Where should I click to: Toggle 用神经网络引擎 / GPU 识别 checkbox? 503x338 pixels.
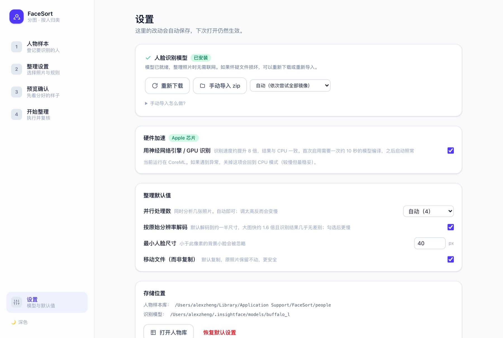(450, 150)
